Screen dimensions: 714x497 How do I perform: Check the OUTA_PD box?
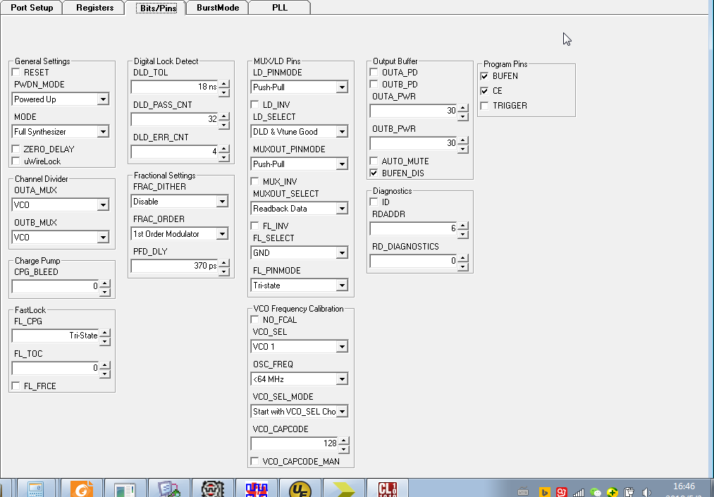[374, 72]
